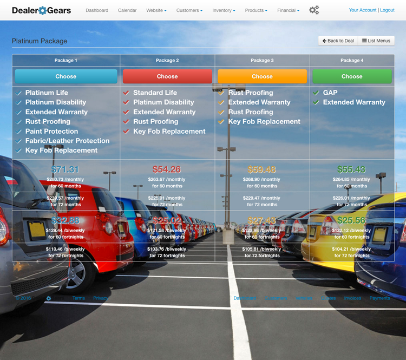
Task: Choose Package 1 with the blue button
Action: 66,76
